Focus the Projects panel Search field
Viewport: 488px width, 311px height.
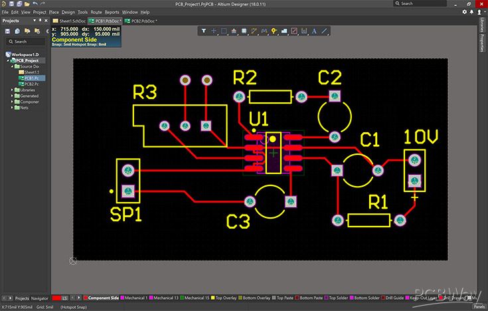click(x=25, y=41)
